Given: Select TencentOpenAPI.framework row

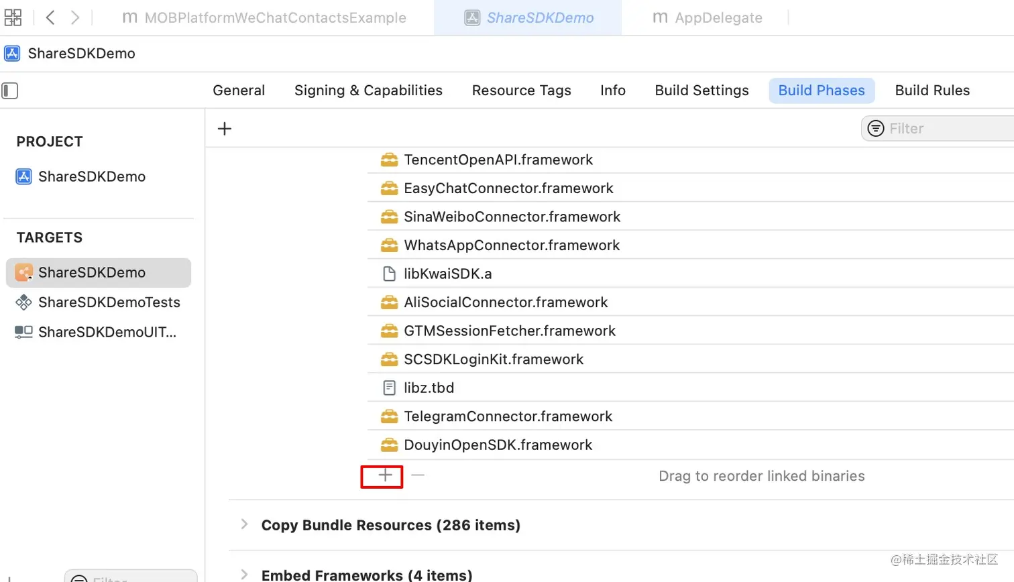Looking at the screenshot, I should click(691, 160).
